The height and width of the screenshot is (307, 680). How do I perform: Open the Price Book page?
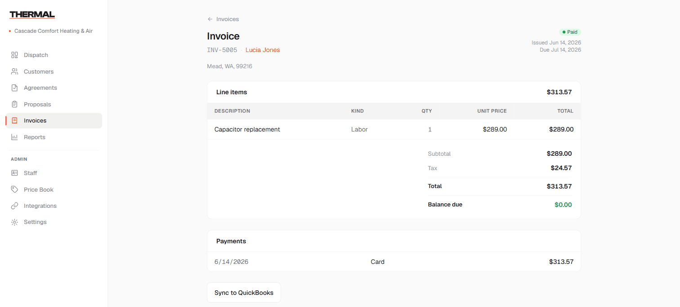click(54, 189)
